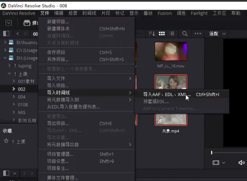Viewport: 247px width, 181px height.
Task: Collapse the 上课 folder in tree
Action: pyautogui.click(x=9, y=74)
